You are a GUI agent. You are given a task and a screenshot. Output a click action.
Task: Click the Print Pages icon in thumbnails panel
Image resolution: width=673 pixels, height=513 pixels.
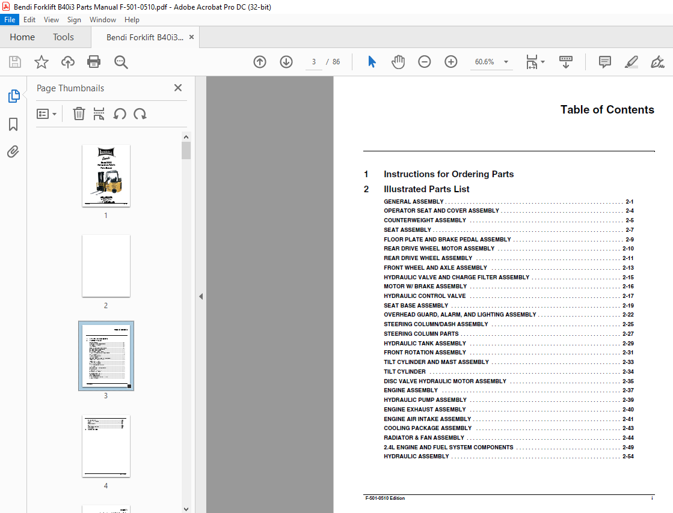pyautogui.click(x=99, y=114)
